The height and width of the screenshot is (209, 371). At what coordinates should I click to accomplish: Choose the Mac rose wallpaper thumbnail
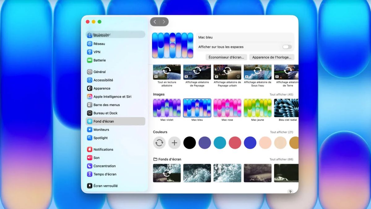tap(227, 108)
